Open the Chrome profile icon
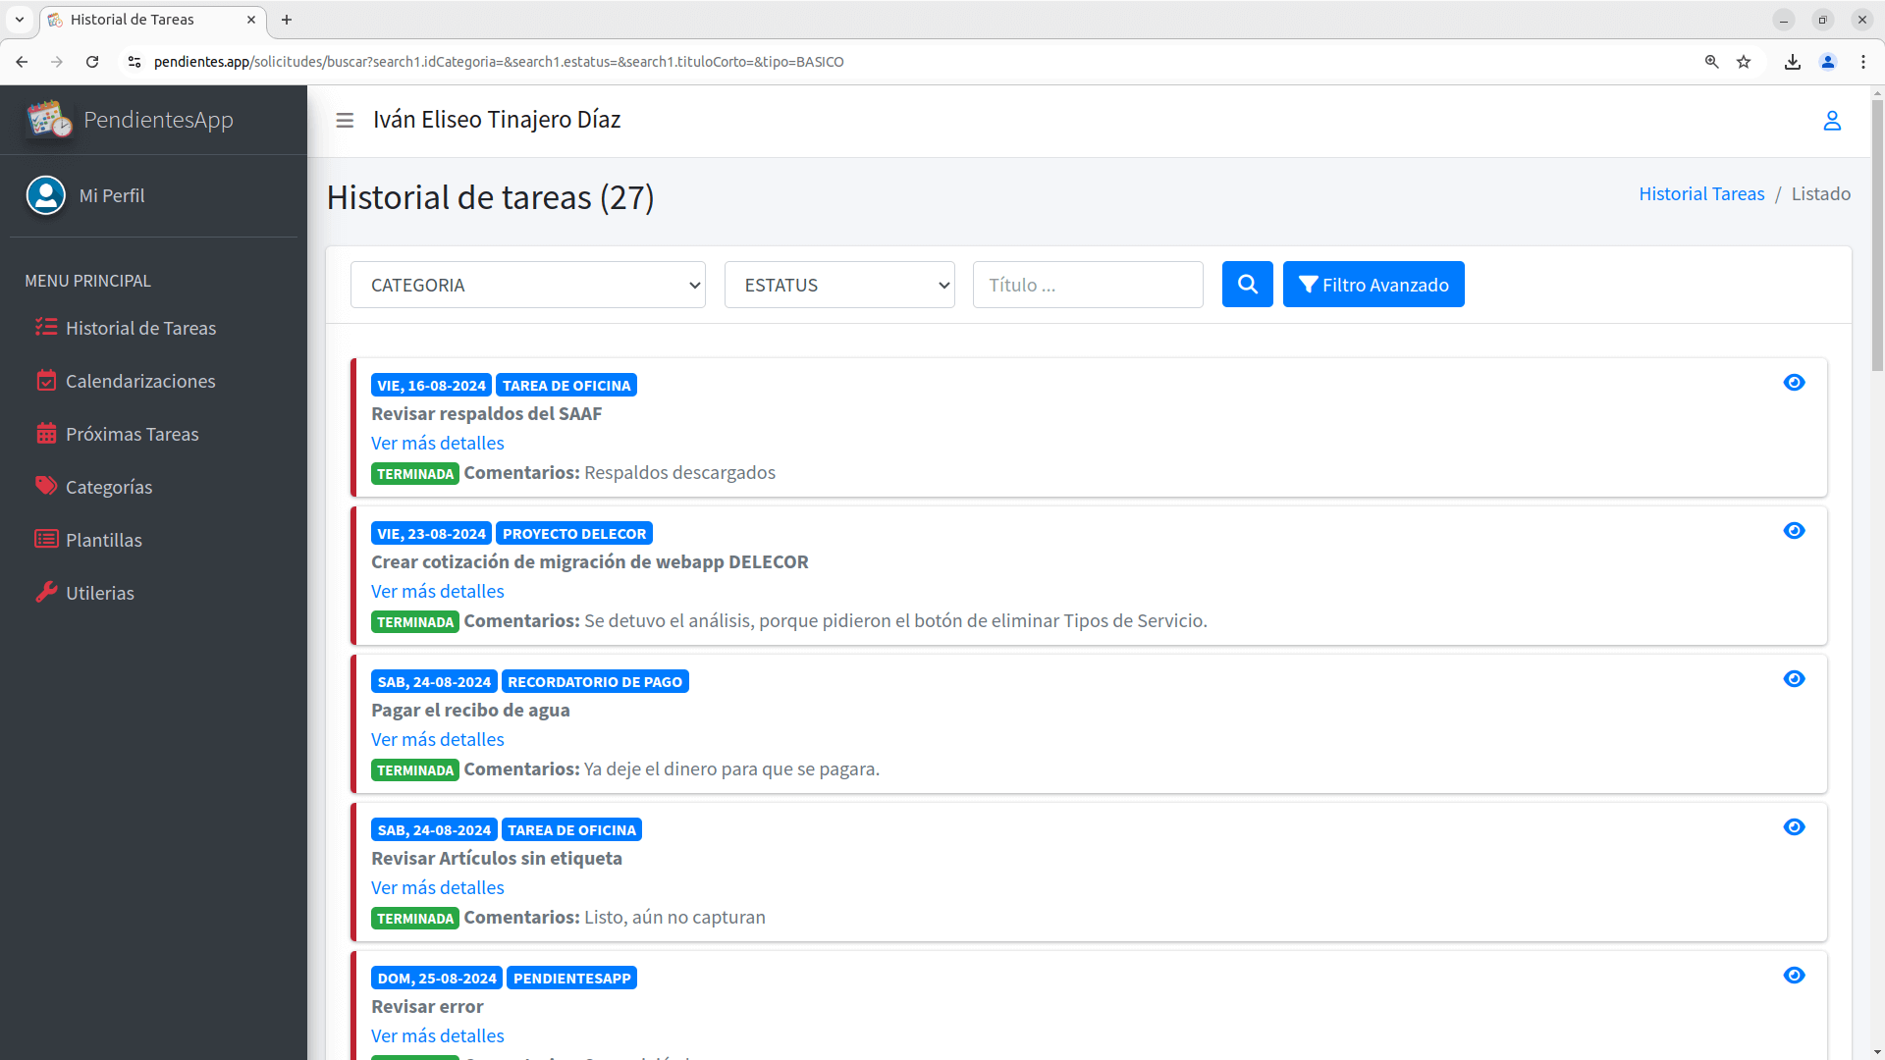The width and height of the screenshot is (1885, 1060). pyautogui.click(x=1828, y=62)
